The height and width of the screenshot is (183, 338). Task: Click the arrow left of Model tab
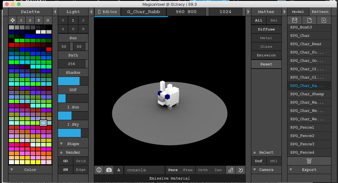[284, 12]
